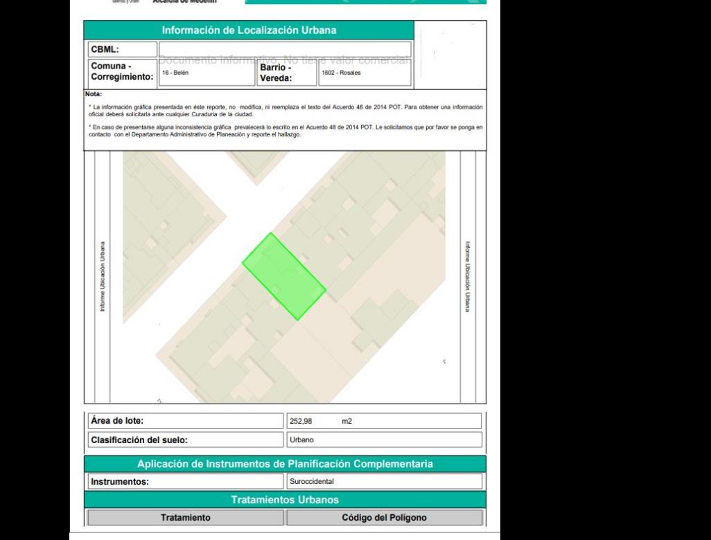Click the 'Instrumentos:' label
This screenshot has width=711, height=540.
120,482
